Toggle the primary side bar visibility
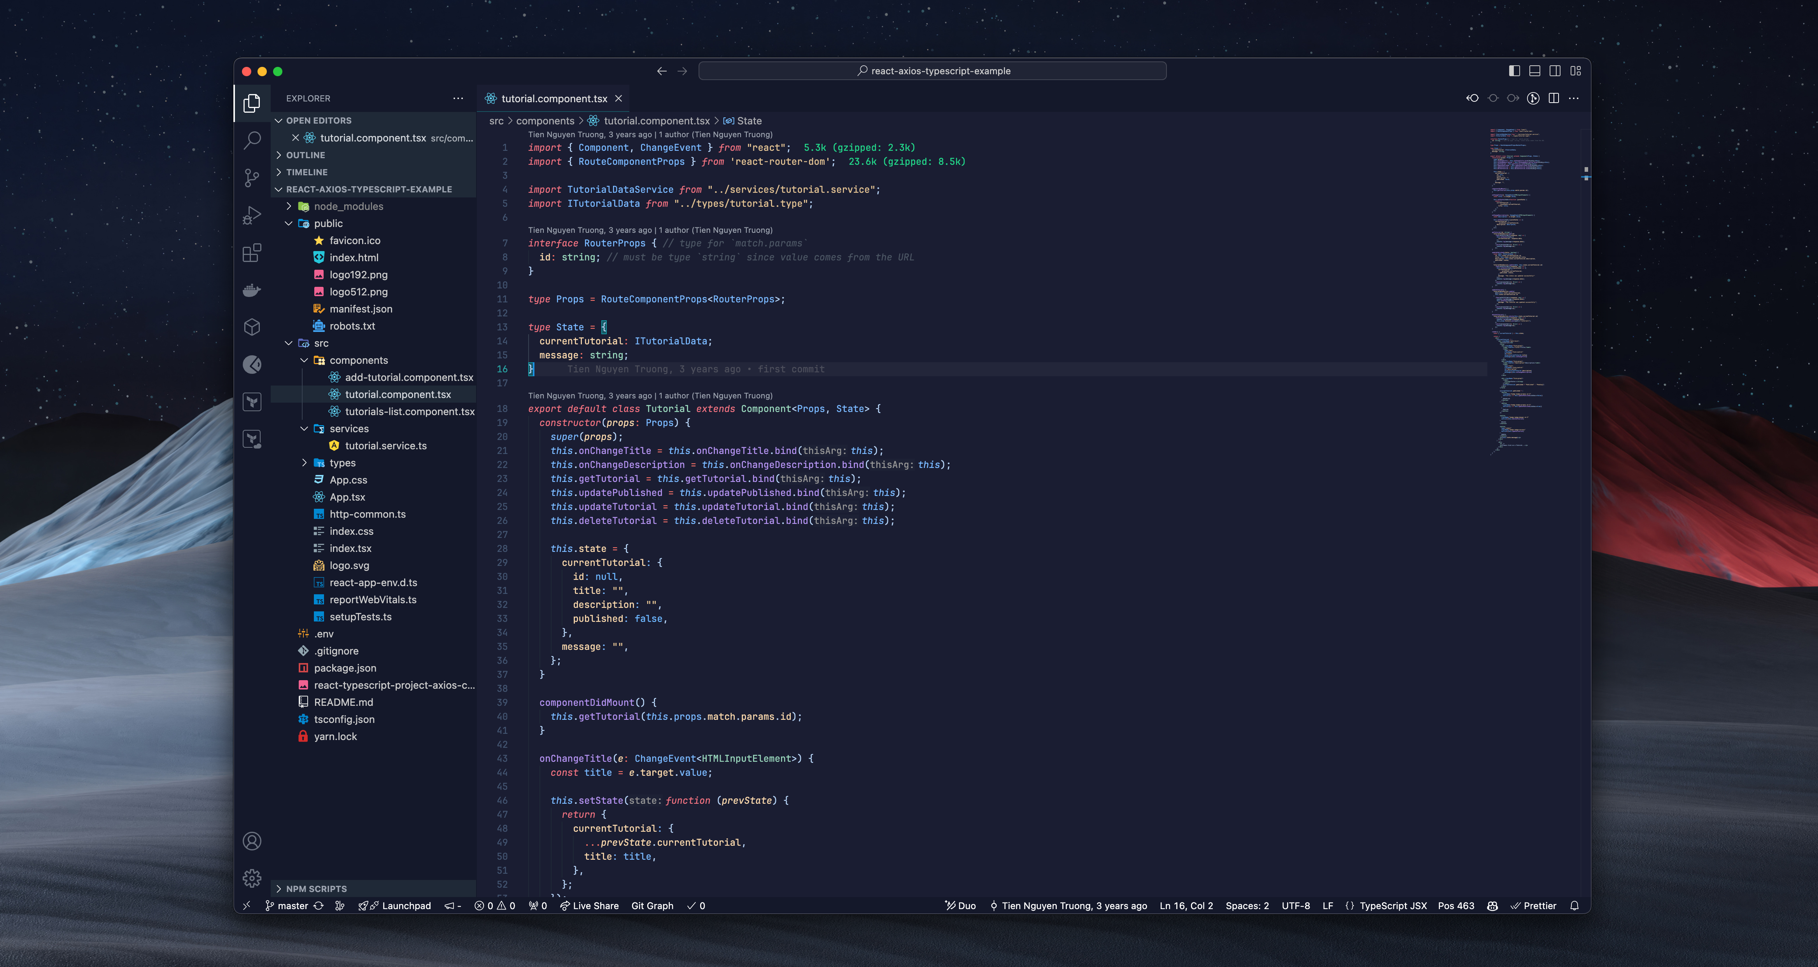 1514,70
